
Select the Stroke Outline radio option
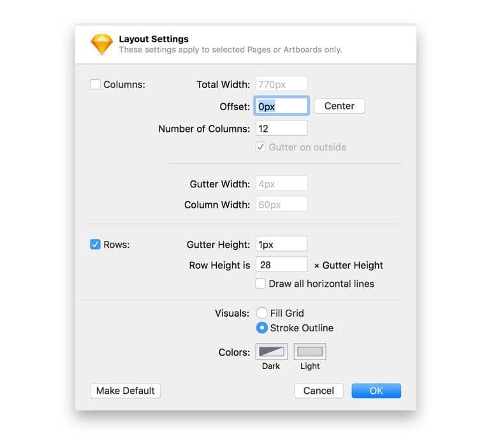tap(262, 328)
